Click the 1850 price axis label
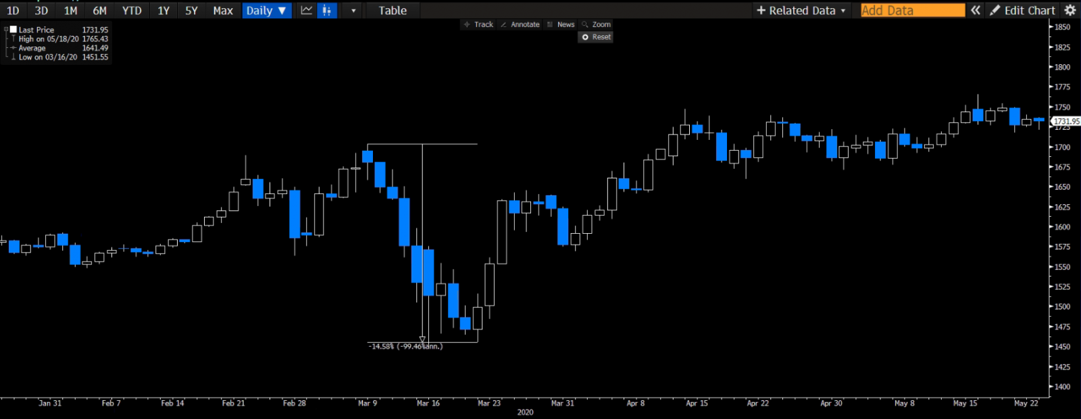 [1063, 27]
